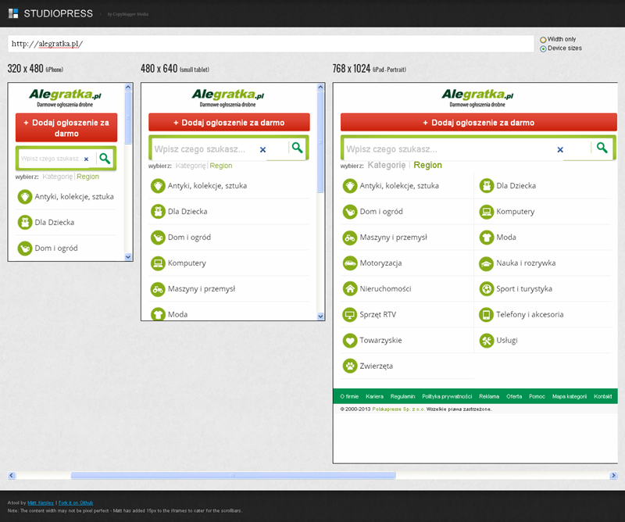Click the Nieruchomości house icon
The height and width of the screenshot is (522, 625).
(x=349, y=289)
